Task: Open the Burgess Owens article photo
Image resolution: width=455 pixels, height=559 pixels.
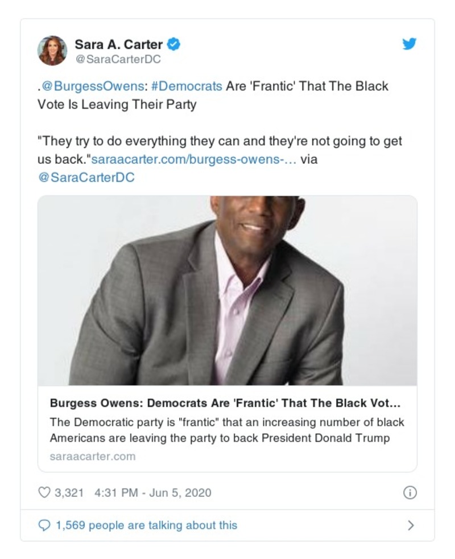Action: pos(227,290)
